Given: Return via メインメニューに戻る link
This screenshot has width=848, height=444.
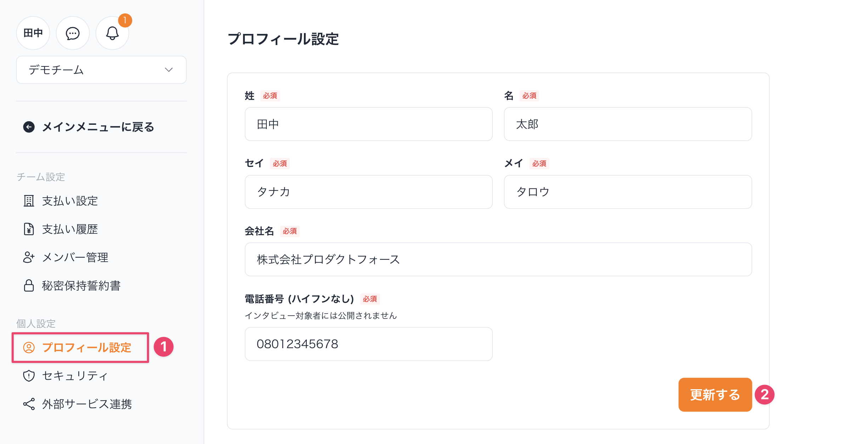Looking at the screenshot, I should coord(98,127).
